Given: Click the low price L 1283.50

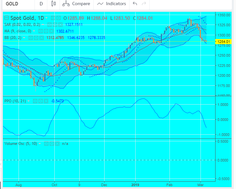Looking at the screenshot, I should pyautogui.click(x=120, y=18).
